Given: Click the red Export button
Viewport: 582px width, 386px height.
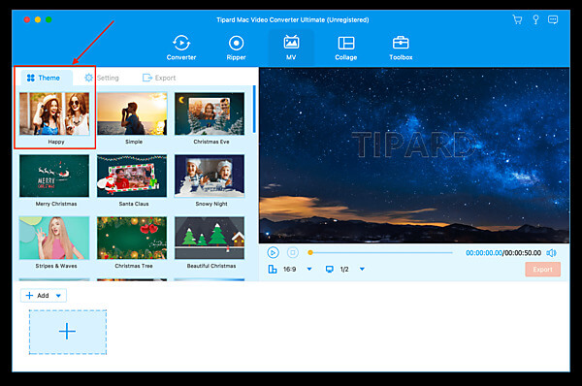Looking at the screenshot, I should [542, 270].
